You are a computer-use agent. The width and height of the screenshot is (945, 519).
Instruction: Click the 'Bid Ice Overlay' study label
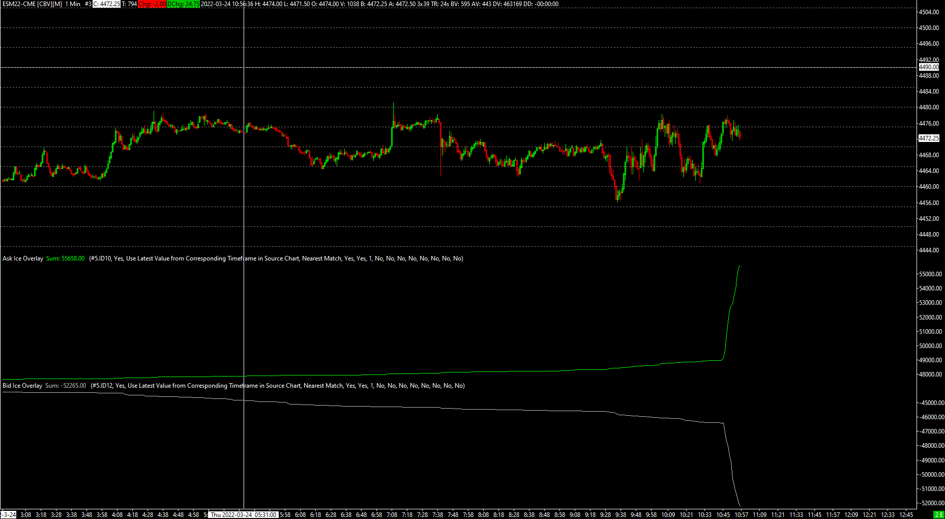[22, 386]
